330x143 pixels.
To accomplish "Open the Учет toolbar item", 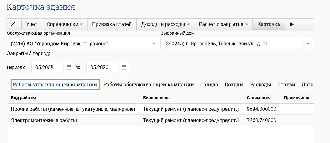I will pos(32,24).
